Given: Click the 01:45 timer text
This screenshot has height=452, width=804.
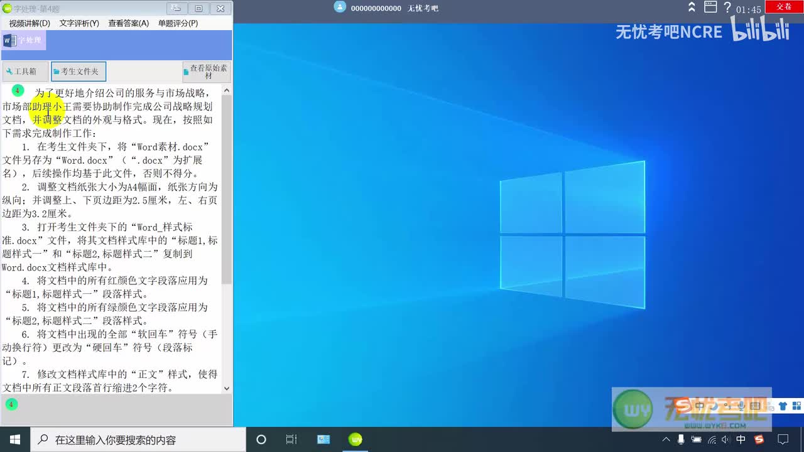Looking at the screenshot, I should coord(749,9).
